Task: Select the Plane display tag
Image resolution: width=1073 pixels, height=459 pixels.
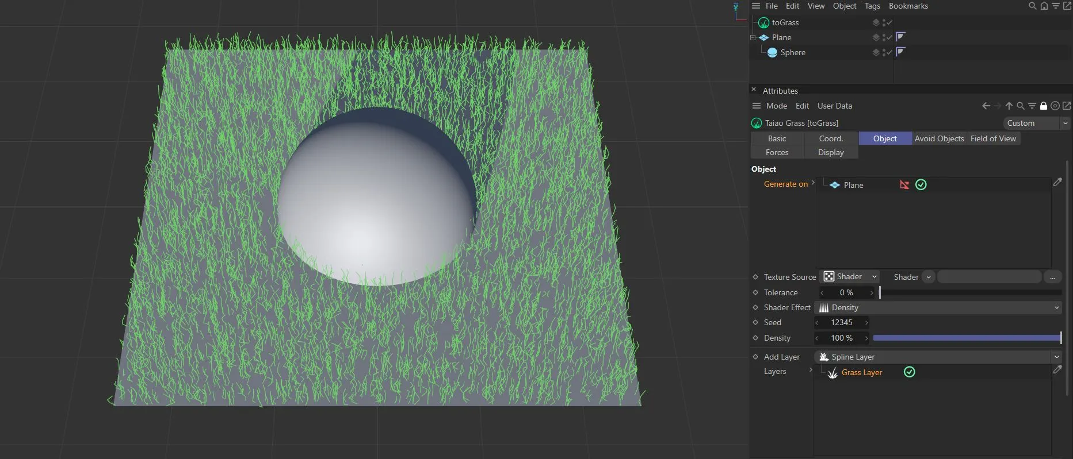Action: point(901,37)
